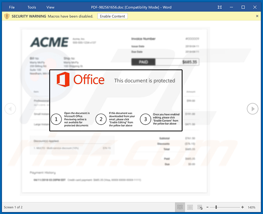
Task: Click the zoom in plus button
Action: (x=243, y=207)
